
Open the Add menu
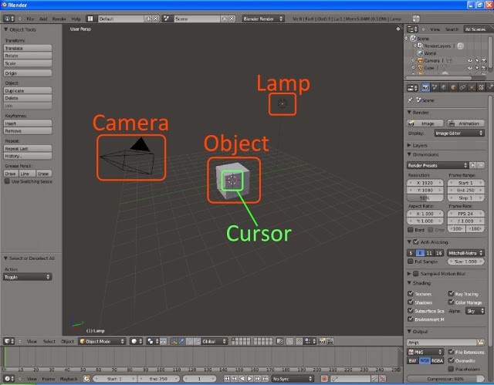pos(43,19)
